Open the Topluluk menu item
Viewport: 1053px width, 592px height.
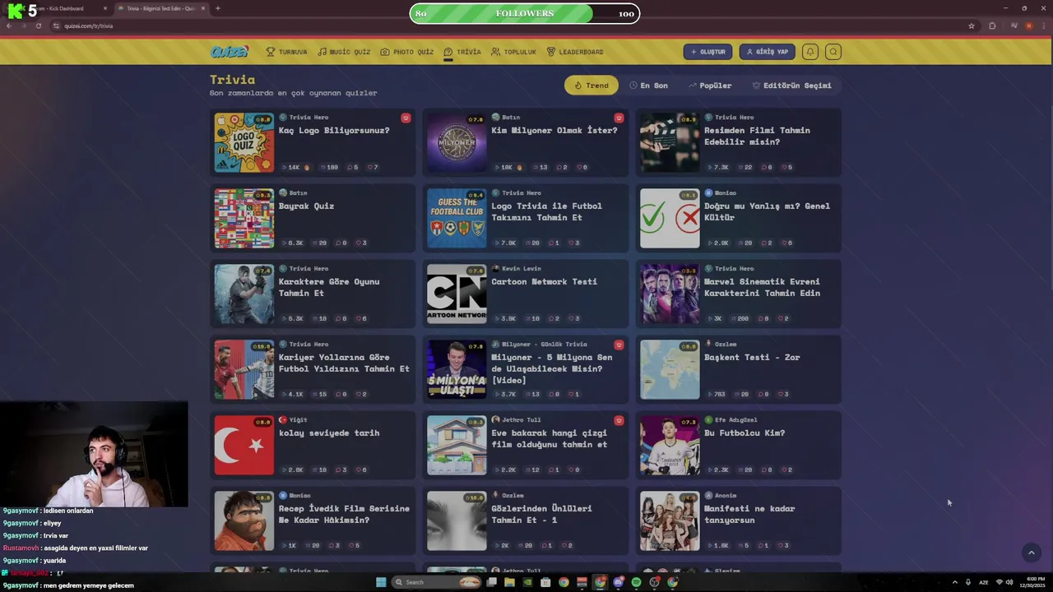(513, 52)
